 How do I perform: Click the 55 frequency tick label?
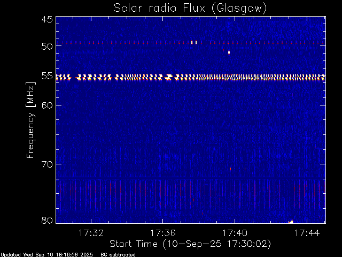(x=47, y=76)
